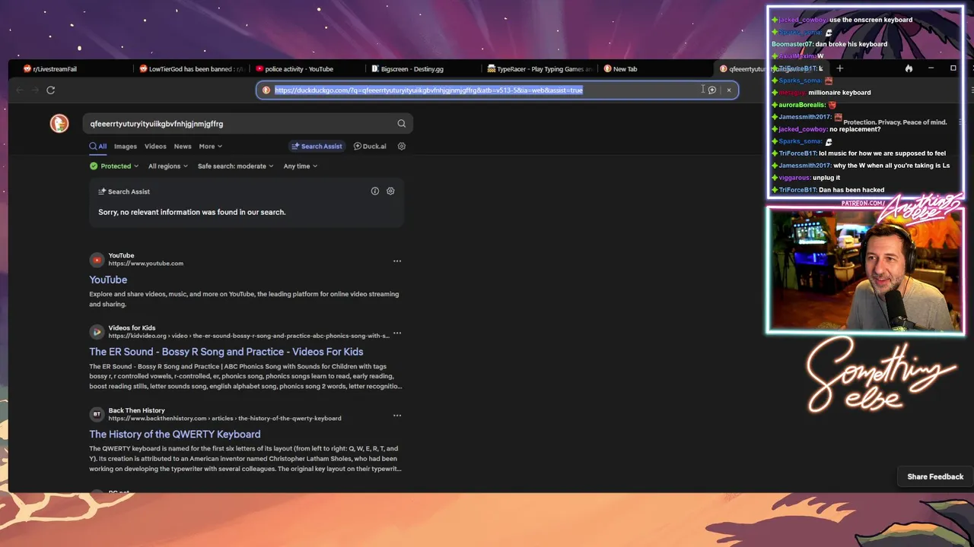Go back with the browser back arrow
Screen dimensions: 974x547
[x=20, y=90]
